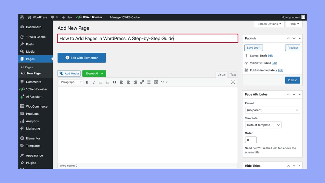Open 10Web Booster in admin bar
Image resolution: width=325 pixels, height=183 pixels.
[89, 17]
